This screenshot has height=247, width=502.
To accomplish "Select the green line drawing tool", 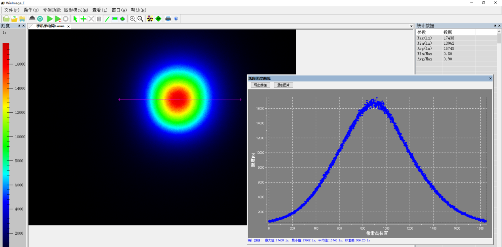I will pyautogui.click(x=107, y=19).
